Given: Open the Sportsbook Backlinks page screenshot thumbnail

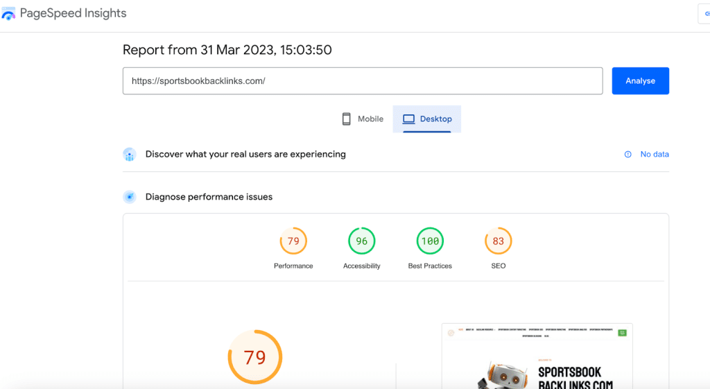Looking at the screenshot, I should 537,357.
